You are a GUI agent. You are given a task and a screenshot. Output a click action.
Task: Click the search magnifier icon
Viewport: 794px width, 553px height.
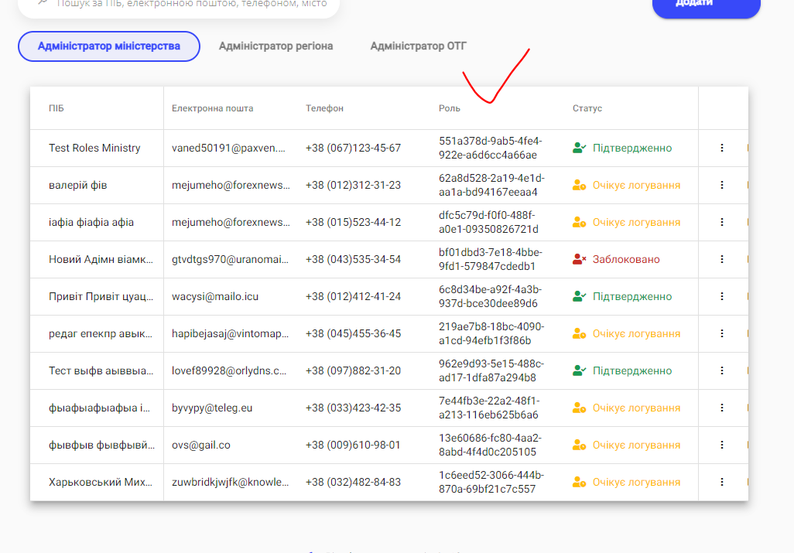[42, 4]
